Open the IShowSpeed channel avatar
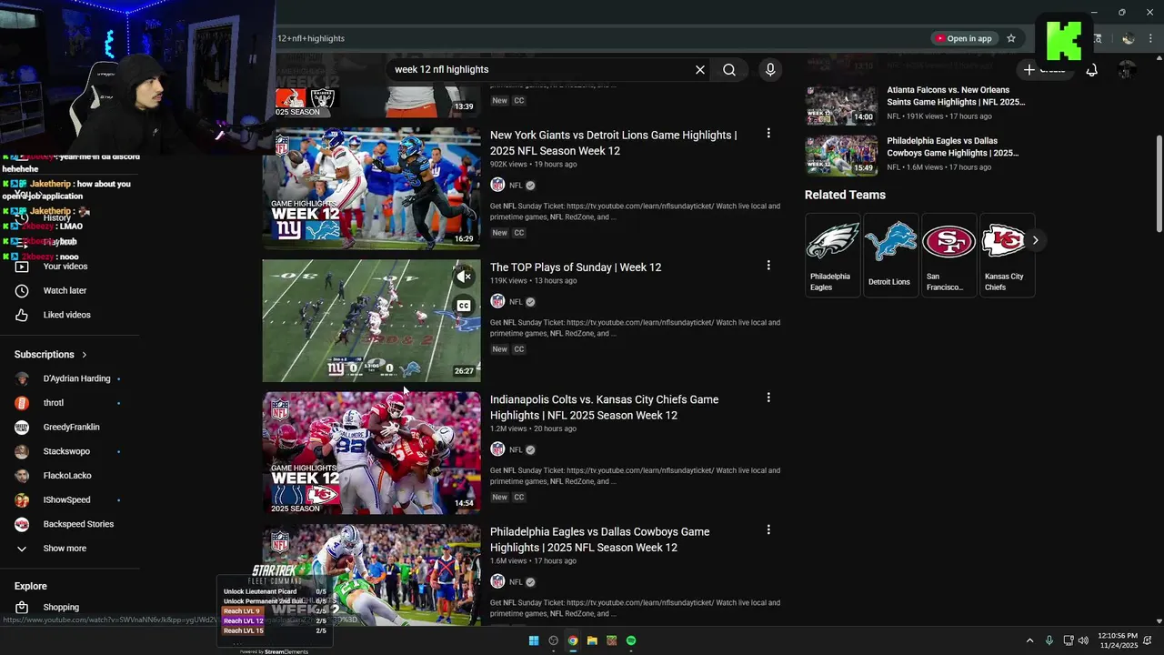 point(22,499)
